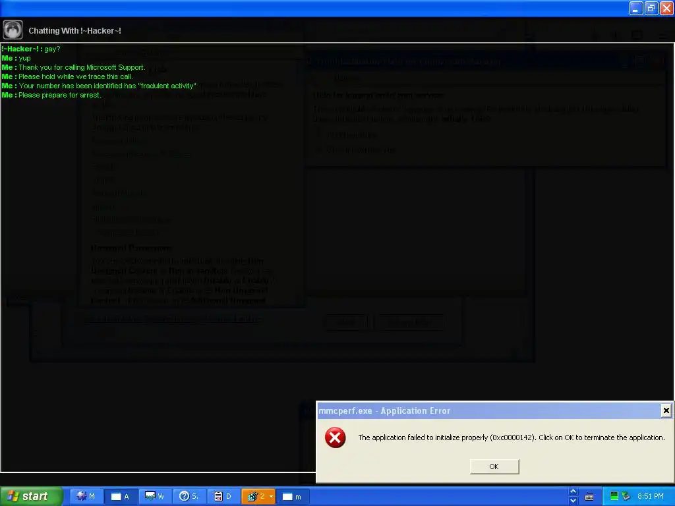Click chat line 'Thank you for calling Microsoft Support.'

click(74, 68)
